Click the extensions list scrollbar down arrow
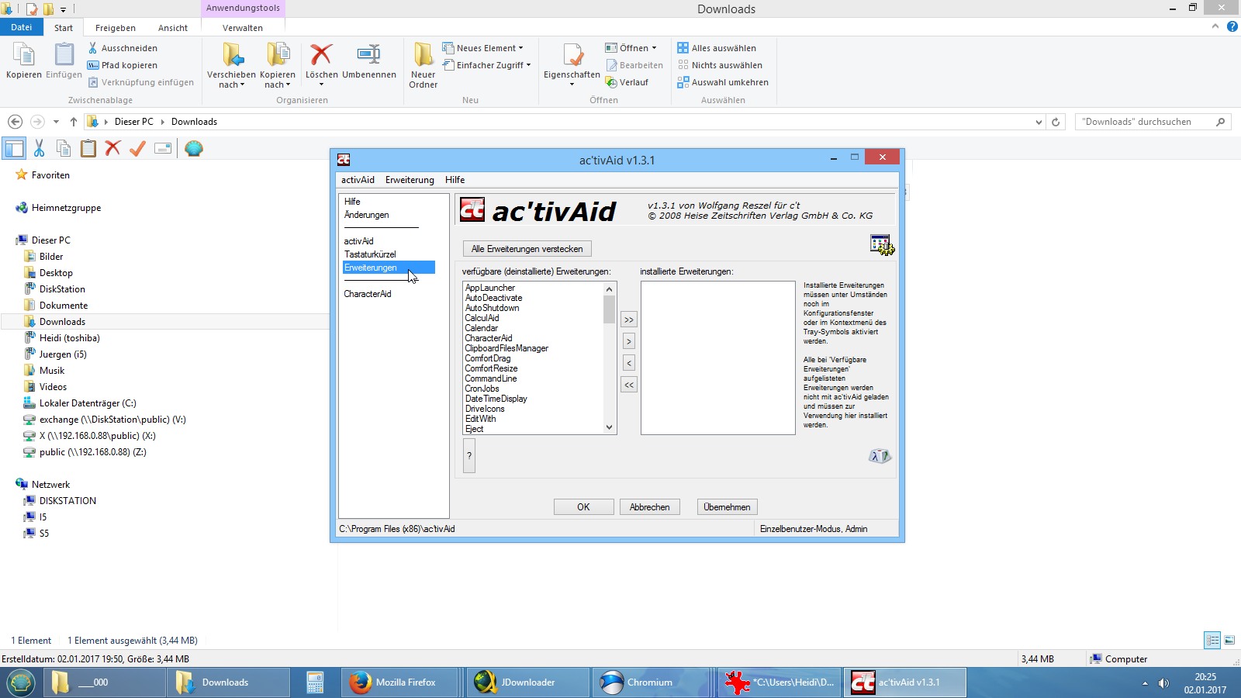Viewport: 1241px width, 698px height. point(609,427)
